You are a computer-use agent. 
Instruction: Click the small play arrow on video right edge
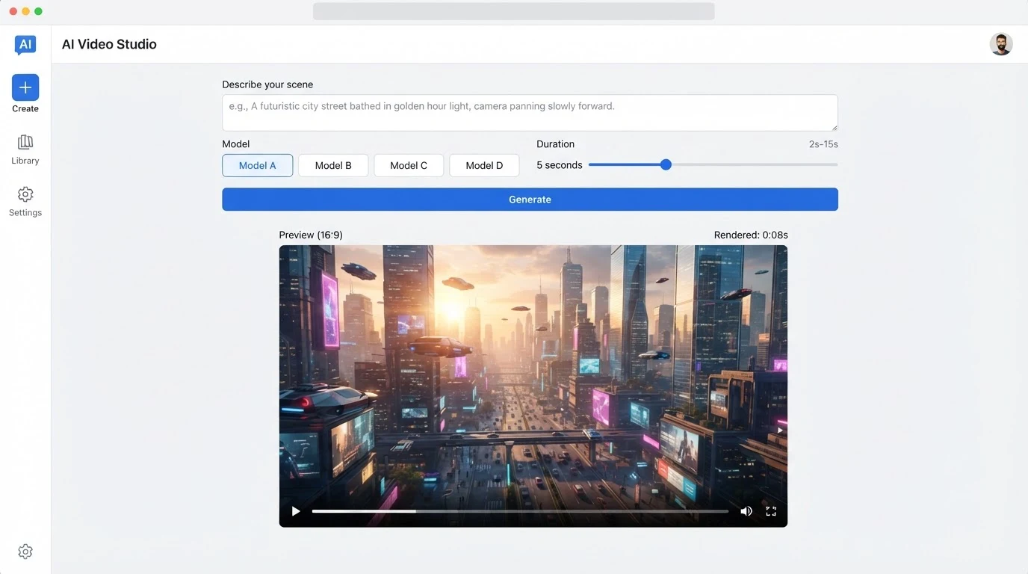780,430
